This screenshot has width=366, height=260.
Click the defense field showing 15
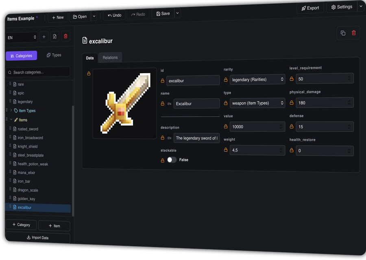pyautogui.click(x=325, y=127)
